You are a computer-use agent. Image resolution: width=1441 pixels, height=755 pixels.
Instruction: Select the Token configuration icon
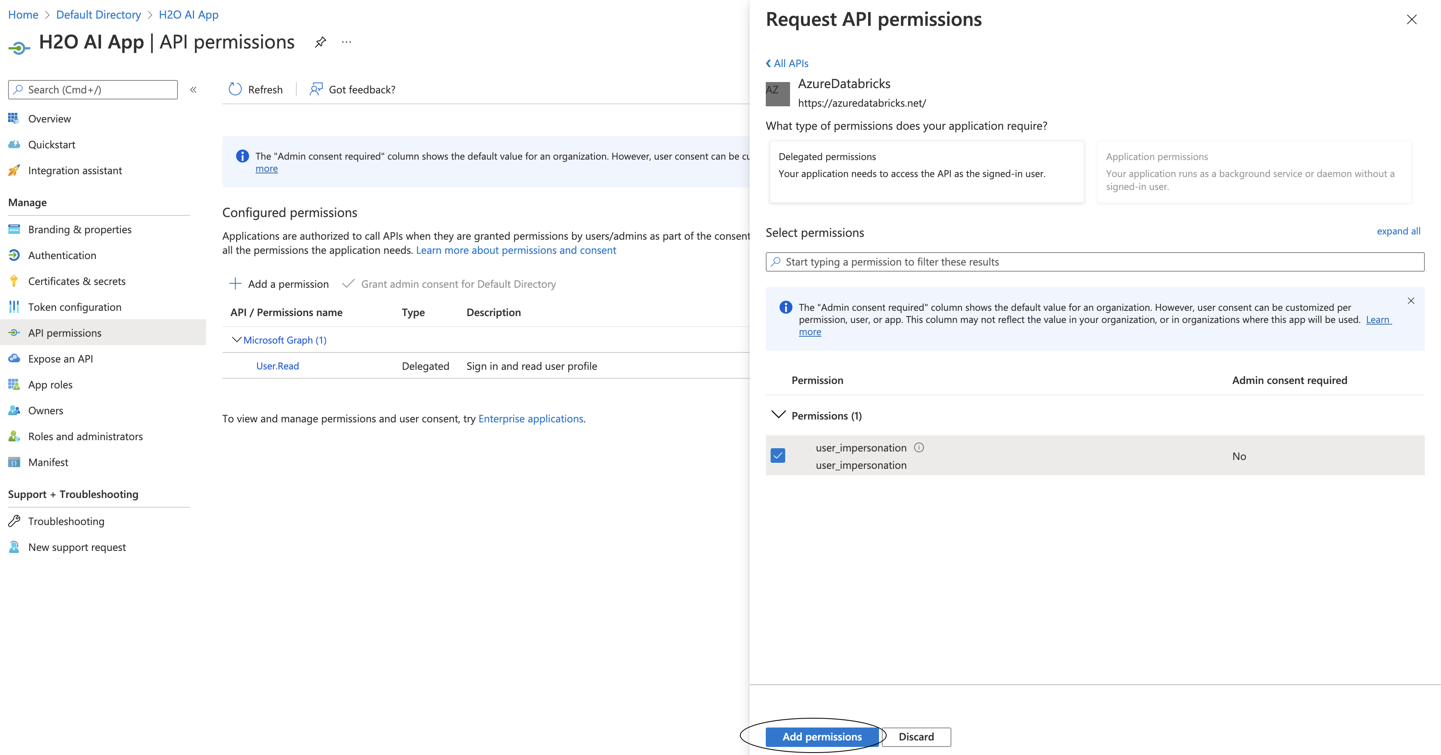pyautogui.click(x=14, y=307)
